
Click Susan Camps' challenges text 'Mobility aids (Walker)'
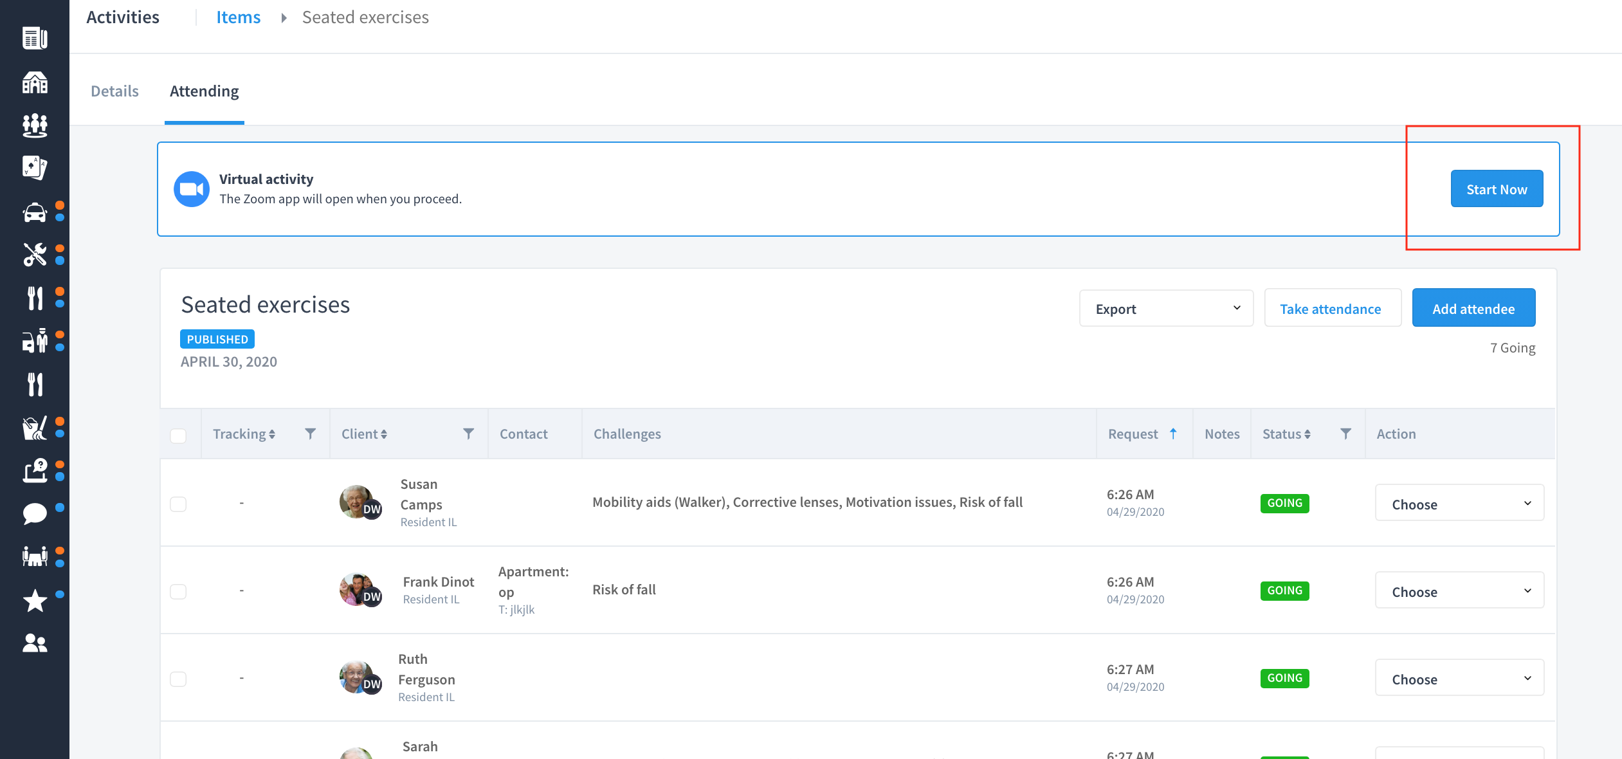(661, 502)
